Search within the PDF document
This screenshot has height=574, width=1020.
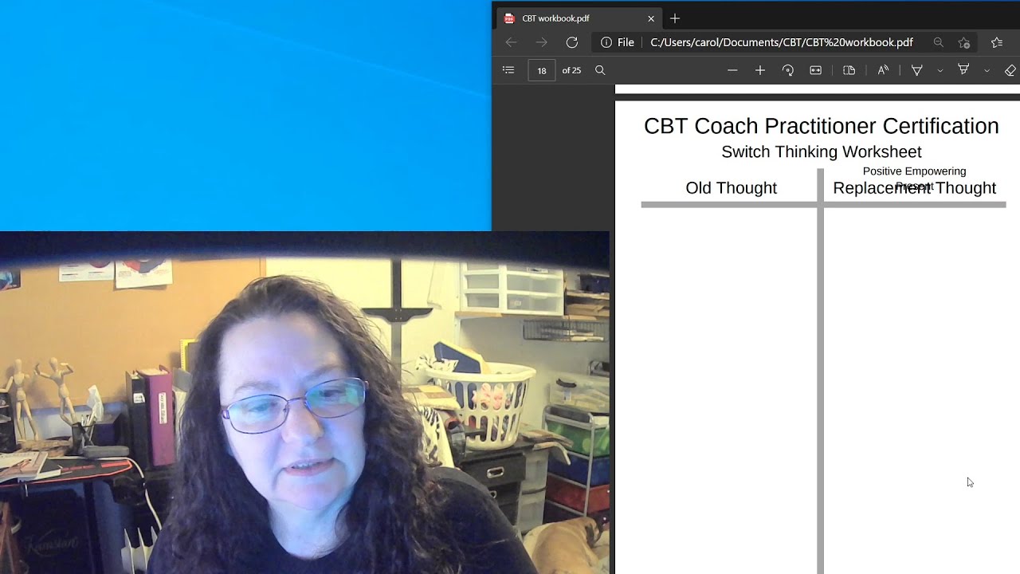[x=600, y=70]
